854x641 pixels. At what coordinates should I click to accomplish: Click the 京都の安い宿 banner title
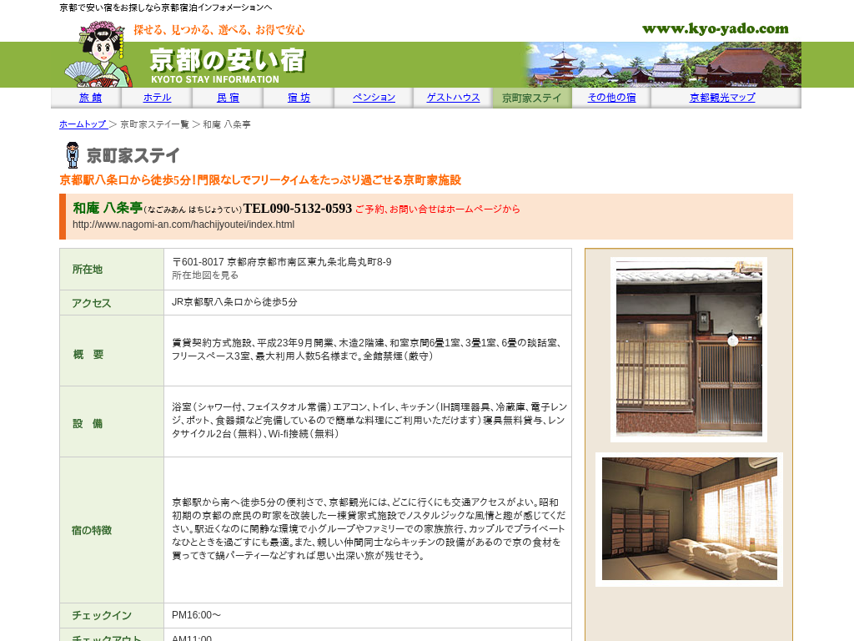[x=227, y=63]
